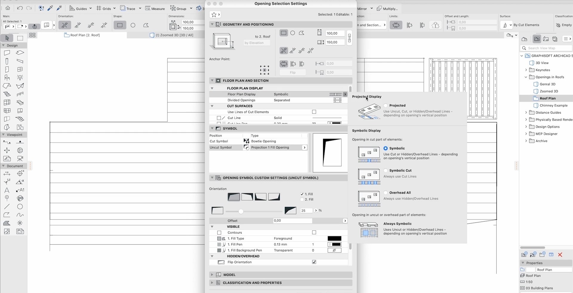This screenshot has height=293, width=573.
Task: Switch to Roof Plan [2. Roof] tab
Action: coord(82,35)
